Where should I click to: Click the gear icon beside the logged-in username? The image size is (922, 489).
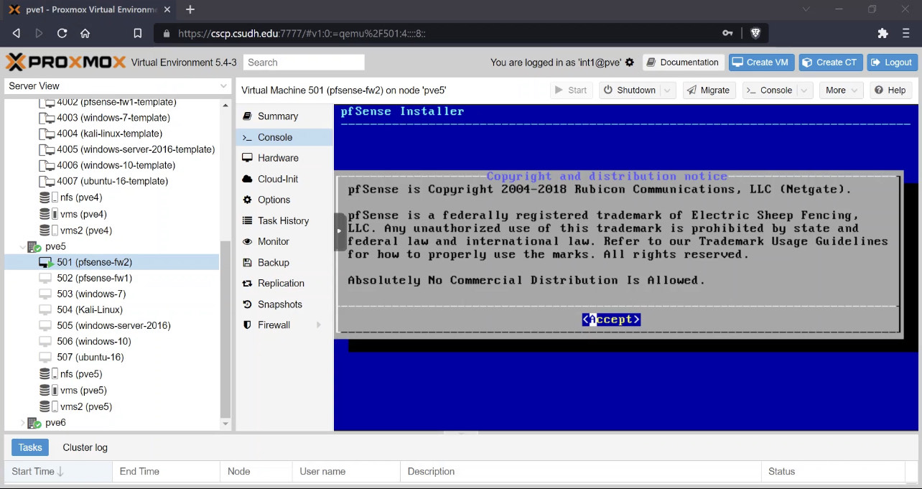pyautogui.click(x=630, y=62)
